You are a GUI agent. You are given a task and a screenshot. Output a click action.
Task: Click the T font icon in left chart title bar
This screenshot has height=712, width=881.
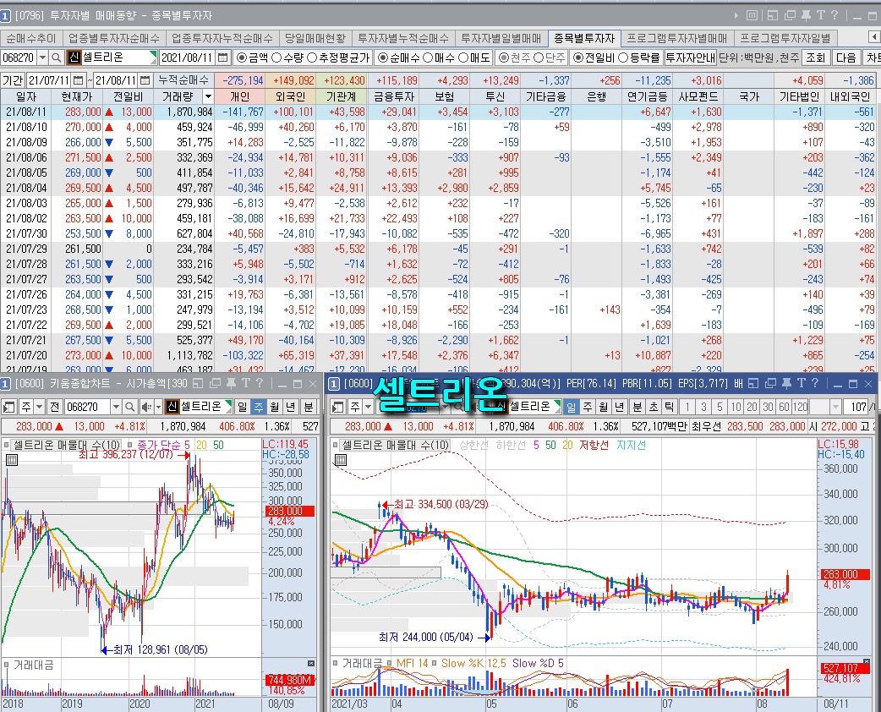click(245, 383)
